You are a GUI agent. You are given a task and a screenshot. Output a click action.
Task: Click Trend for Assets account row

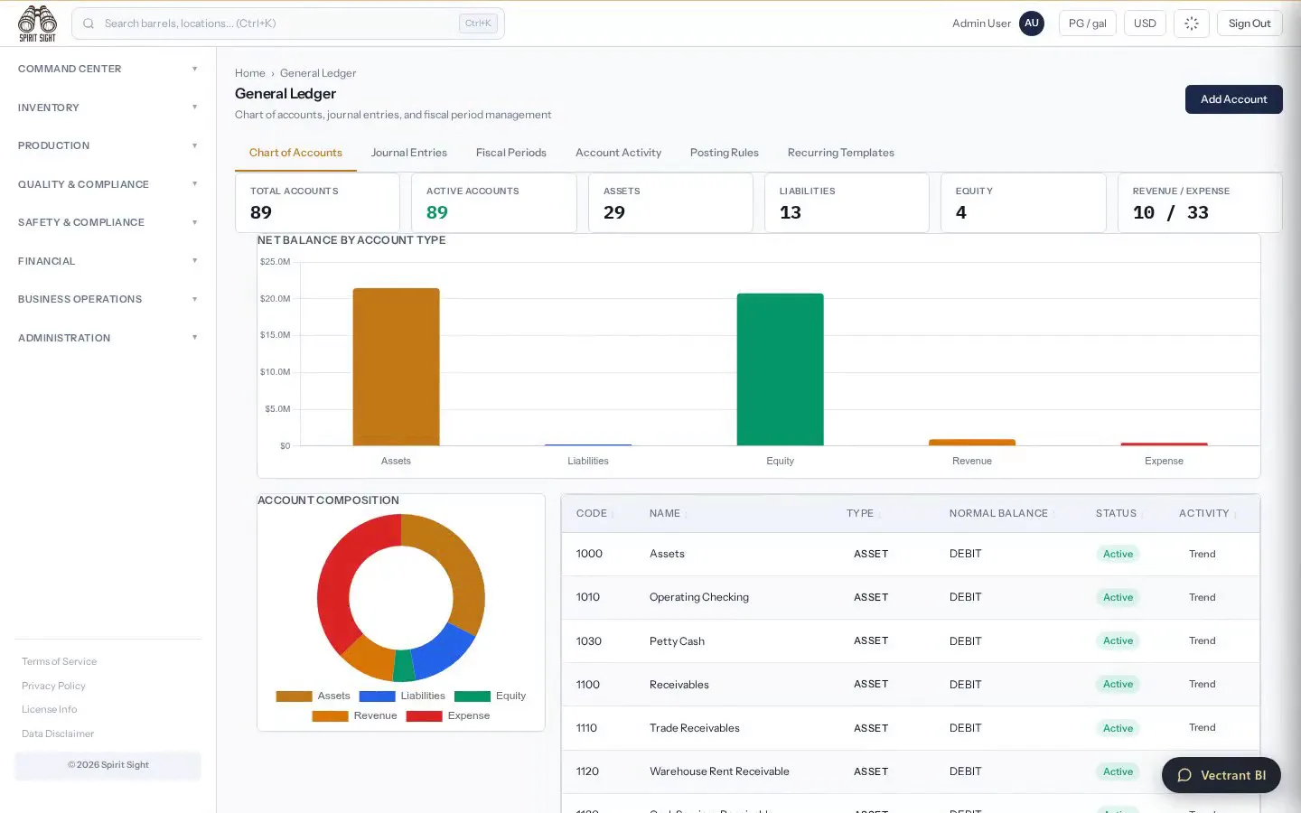[1202, 554]
